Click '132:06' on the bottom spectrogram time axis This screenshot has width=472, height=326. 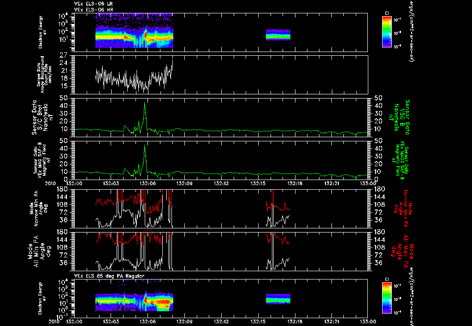pyautogui.click(x=147, y=321)
